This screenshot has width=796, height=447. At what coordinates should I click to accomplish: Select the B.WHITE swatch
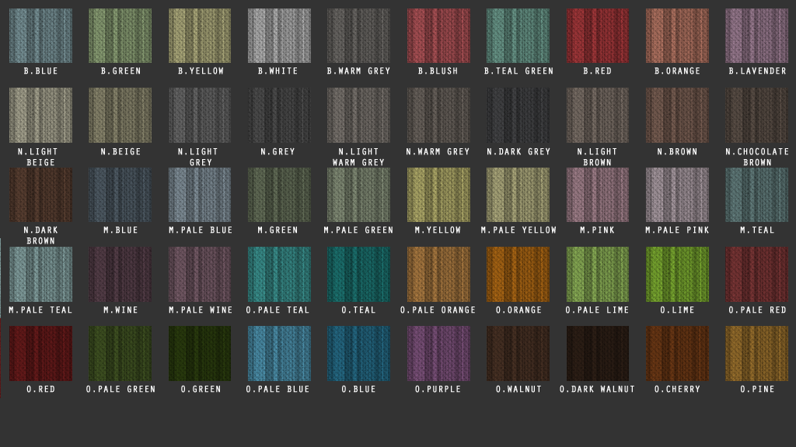pos(279,36)
